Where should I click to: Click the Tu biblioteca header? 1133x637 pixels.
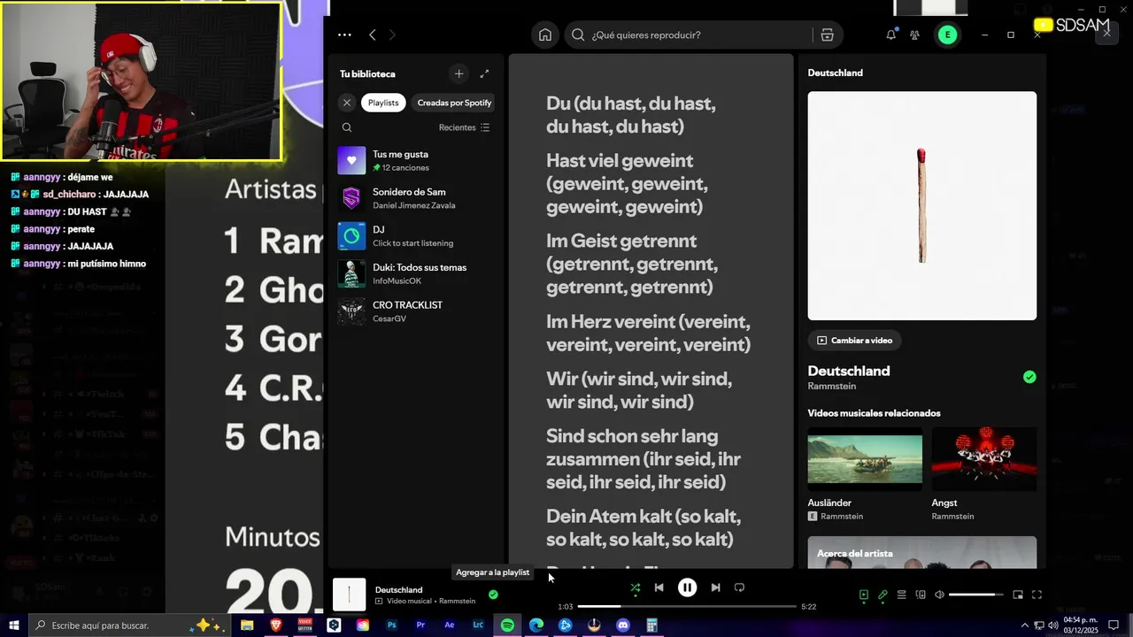pyautogui.click(x=367, y=74)
